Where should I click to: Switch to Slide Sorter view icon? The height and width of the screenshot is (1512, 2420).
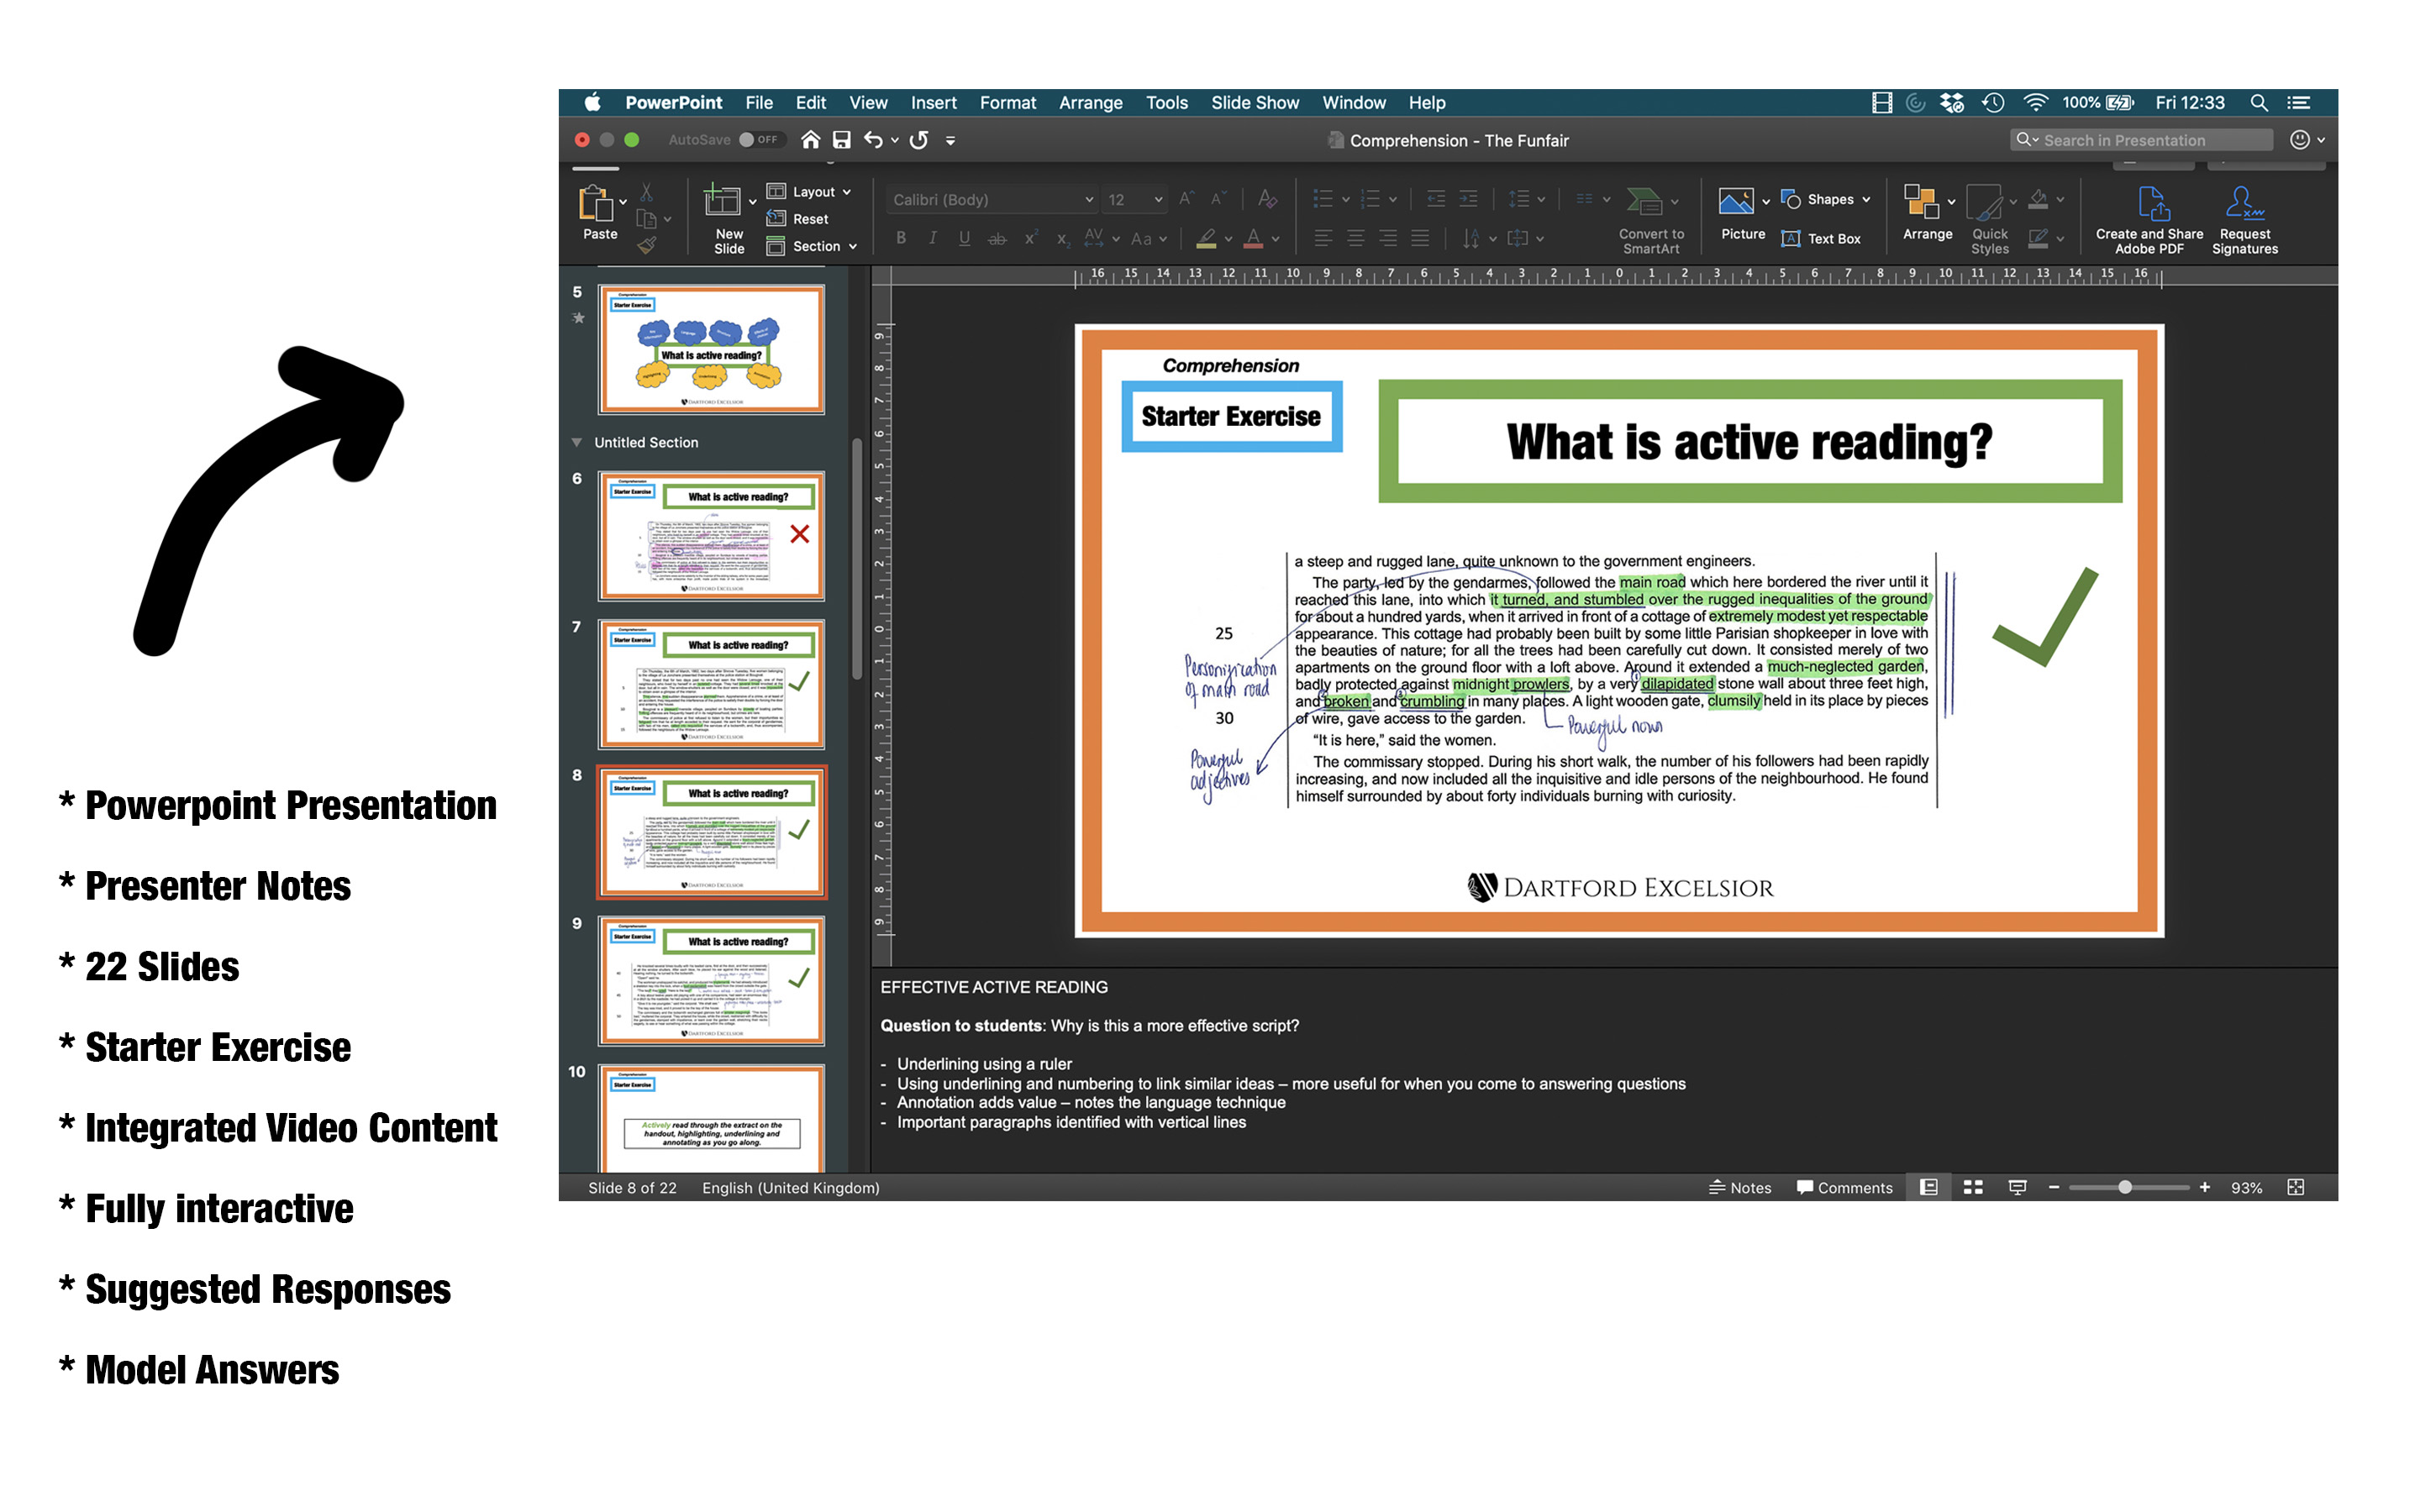coord(1973,1187)
